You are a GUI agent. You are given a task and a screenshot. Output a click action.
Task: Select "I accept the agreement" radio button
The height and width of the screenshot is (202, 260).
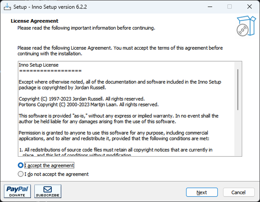[20, 165]
